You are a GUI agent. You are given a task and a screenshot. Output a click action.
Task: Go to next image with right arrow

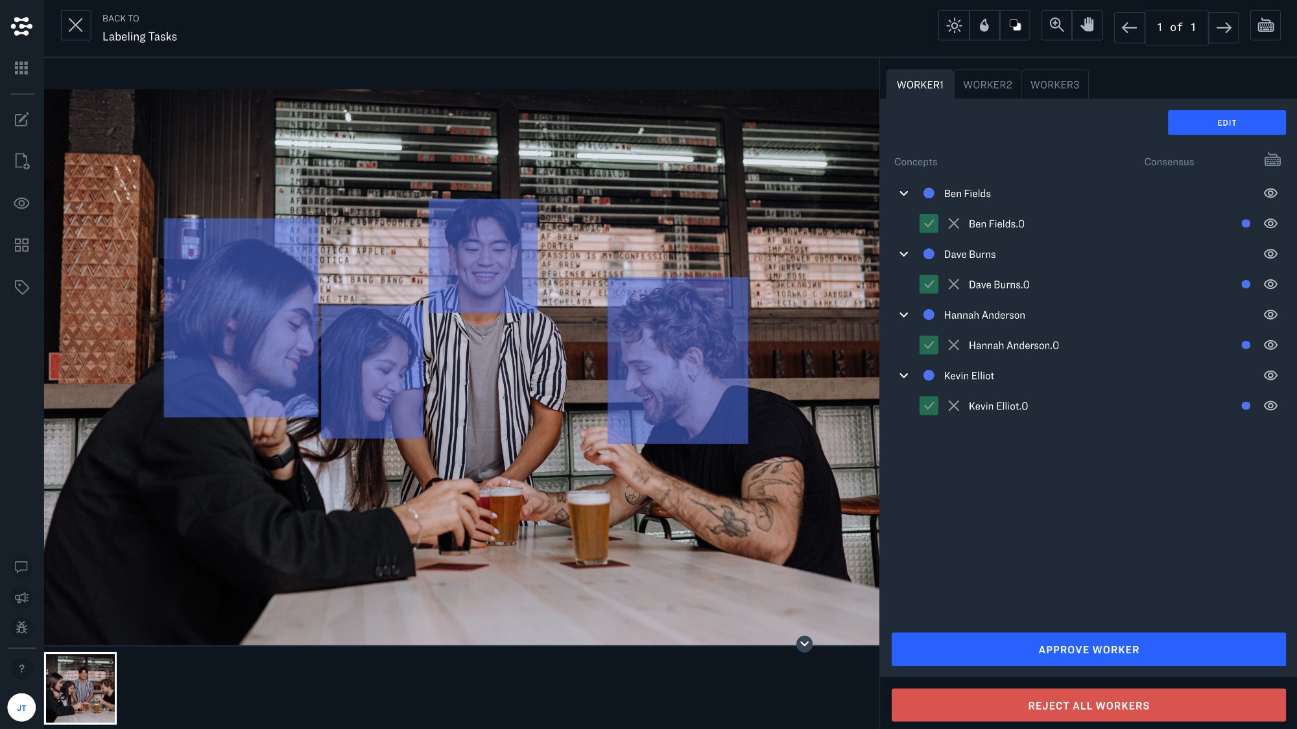click(x=1224, y=28)
